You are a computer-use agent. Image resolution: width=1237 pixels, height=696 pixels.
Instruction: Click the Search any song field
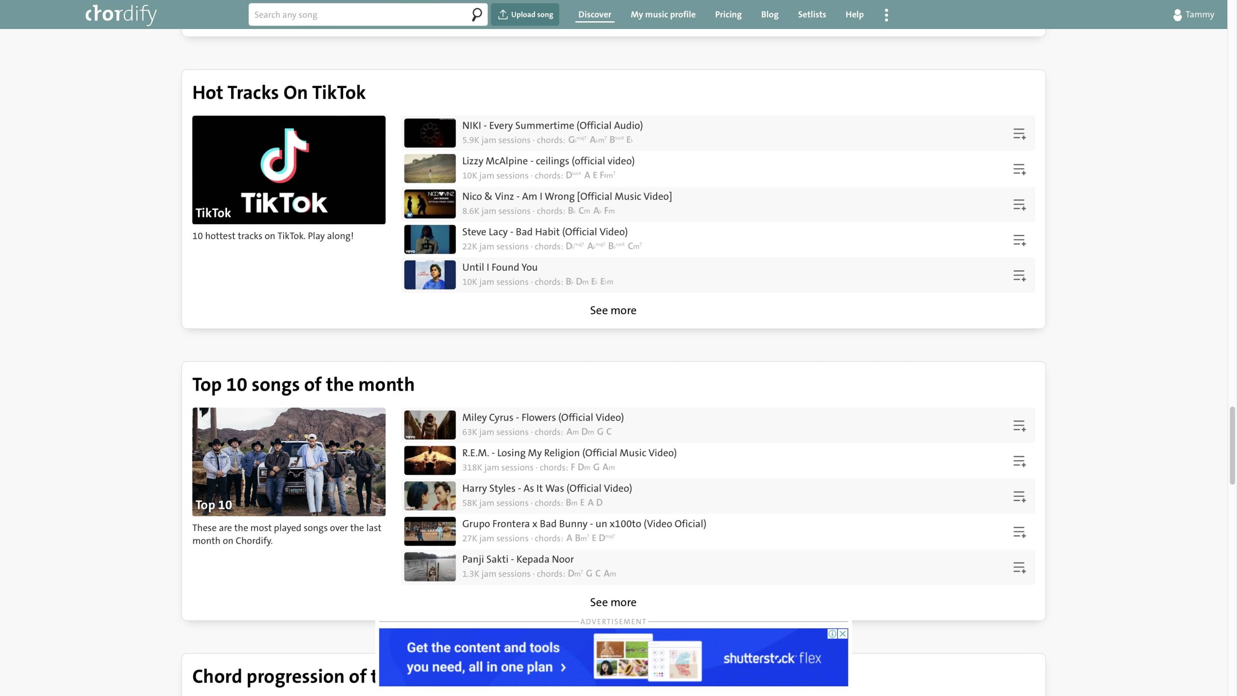tap(358, 14)
